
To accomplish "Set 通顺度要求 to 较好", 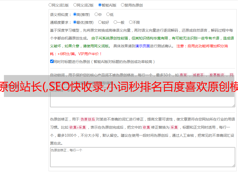I will coord(100,22).
